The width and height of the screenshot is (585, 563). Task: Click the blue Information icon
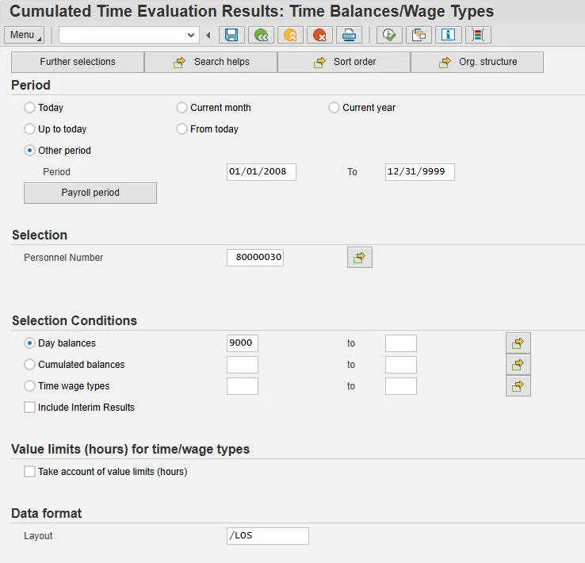point(448,35)
